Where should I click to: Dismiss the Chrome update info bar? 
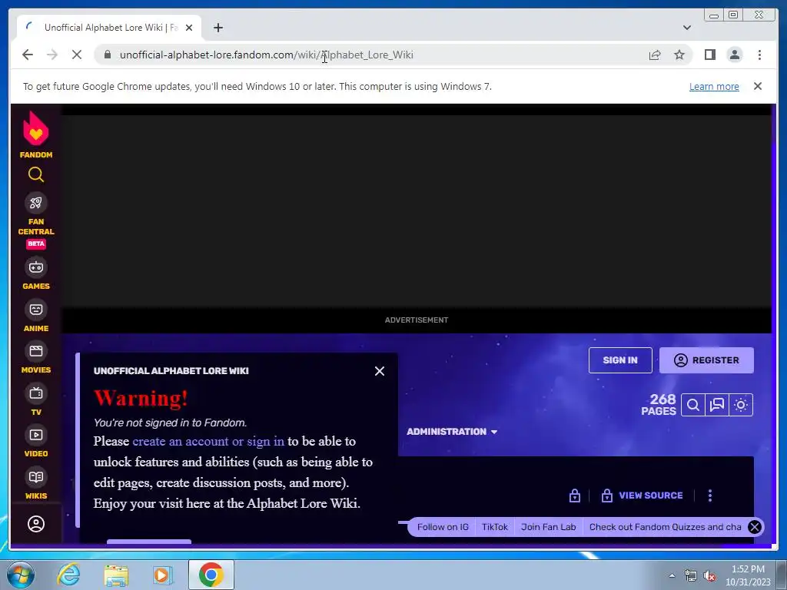[757, 86]
